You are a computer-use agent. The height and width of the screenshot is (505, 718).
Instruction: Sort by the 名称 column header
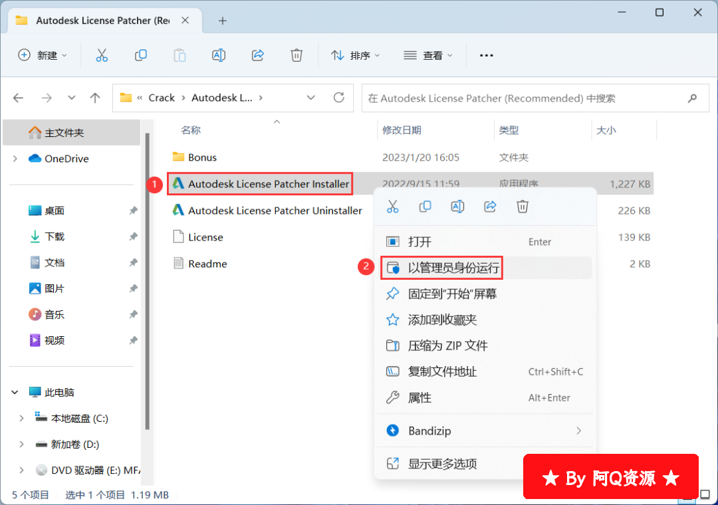tap(191, 130)
